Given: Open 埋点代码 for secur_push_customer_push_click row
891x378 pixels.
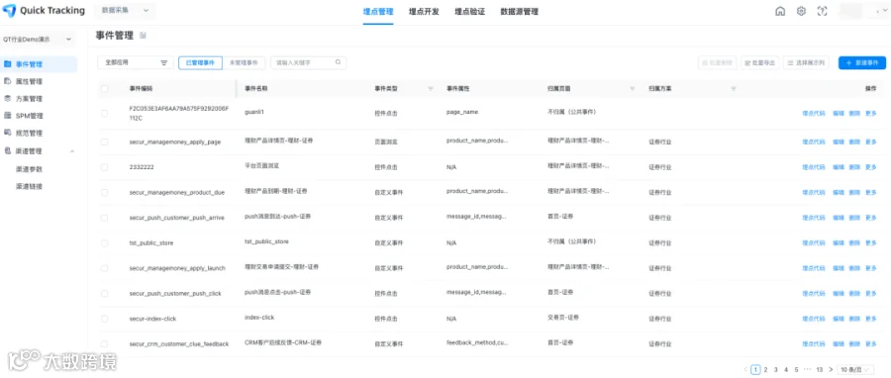Looking at the screenshot, I should [813, 294].
